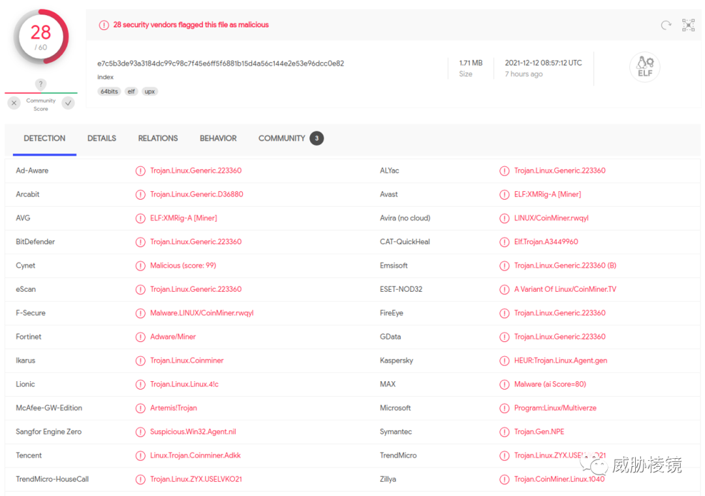Click the community score question mark icon
The image size is (705, 496).
[x=40, y=84]
